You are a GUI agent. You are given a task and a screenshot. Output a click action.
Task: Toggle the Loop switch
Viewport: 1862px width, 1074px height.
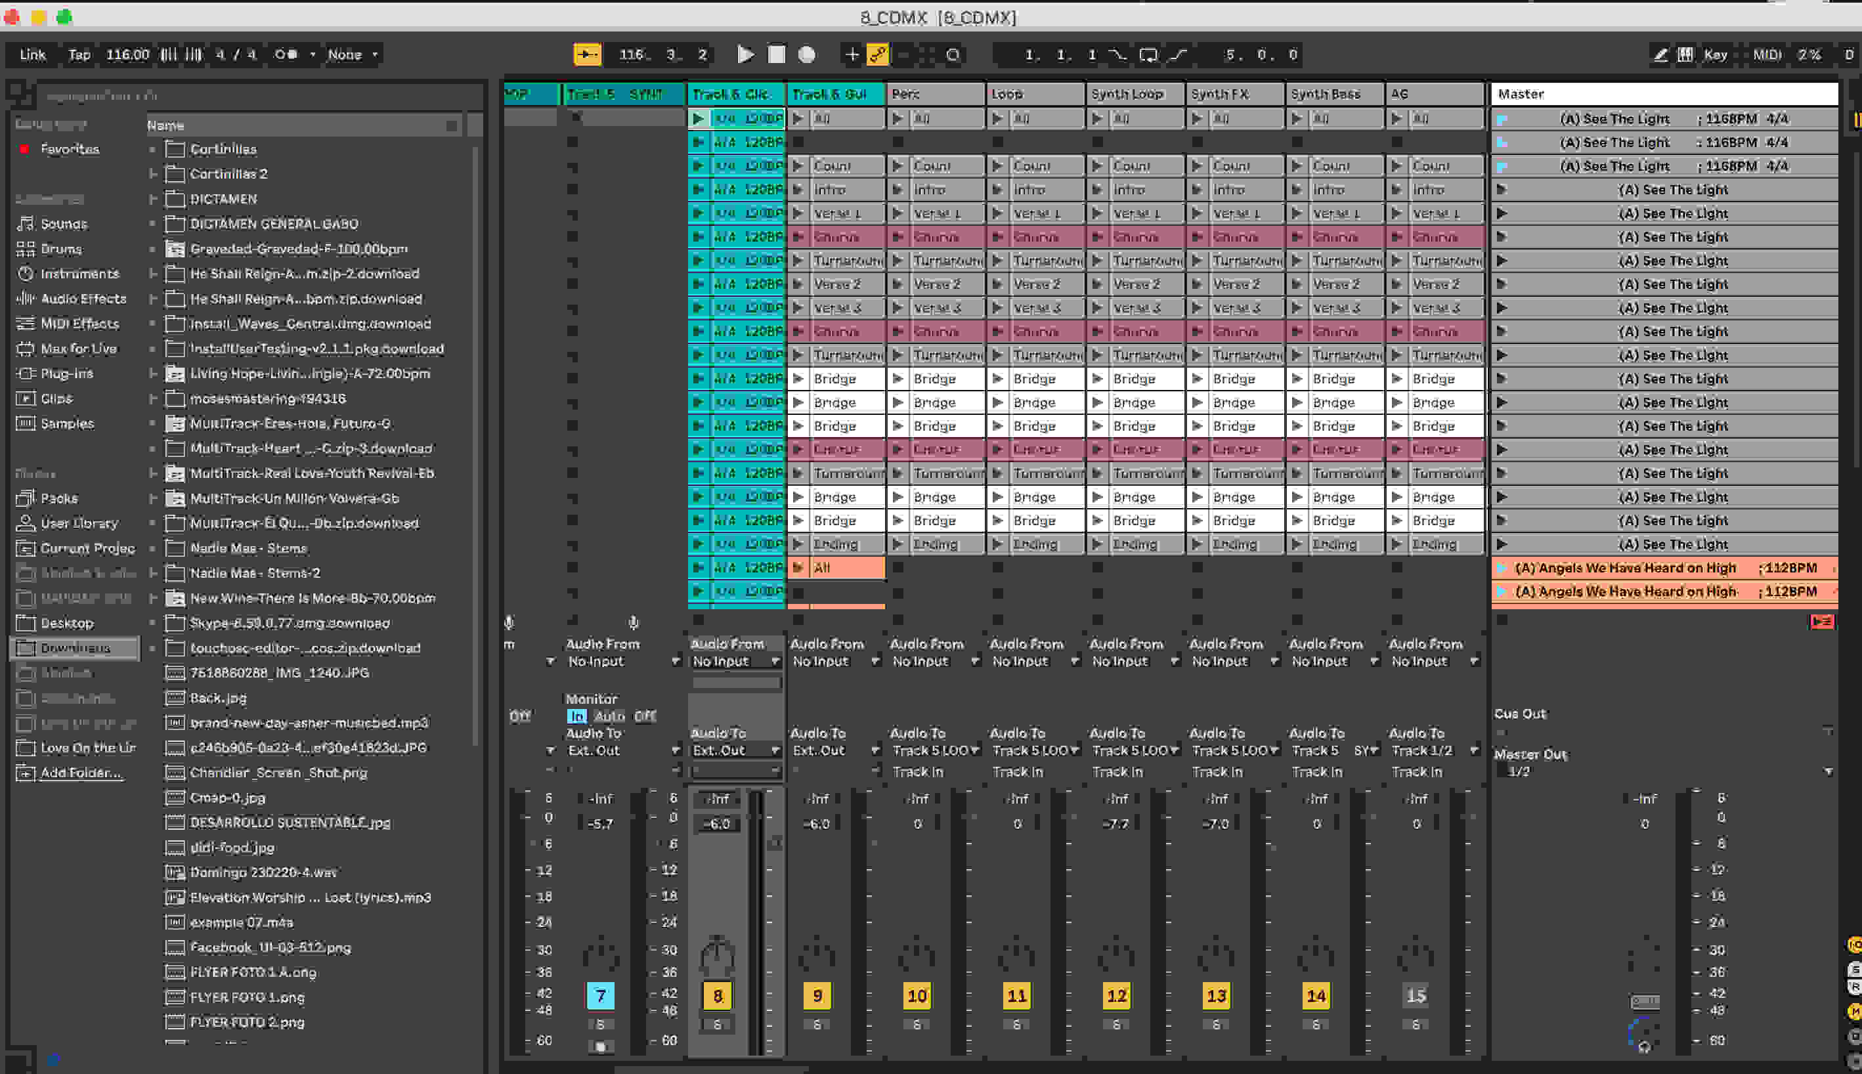pyautogui.click(x=1148, y=54)
